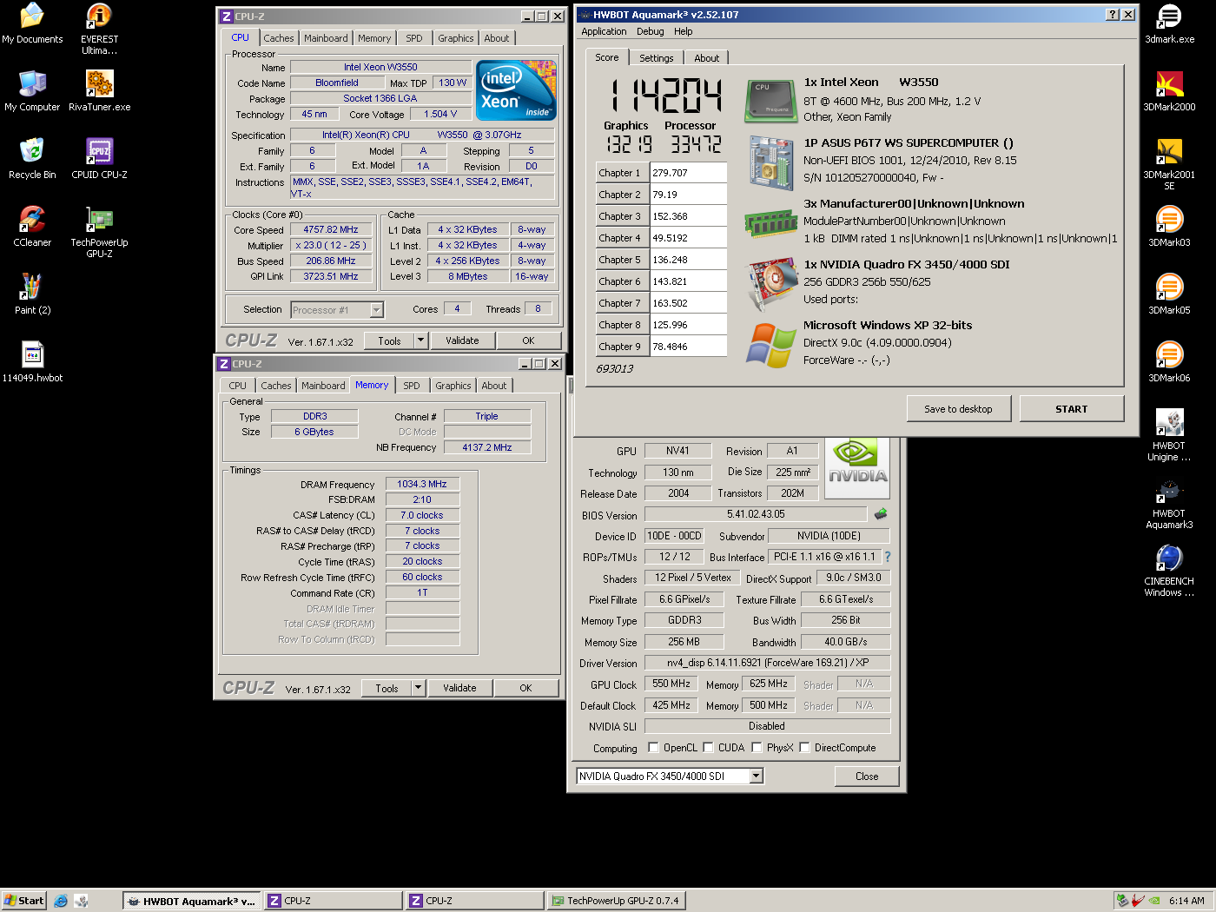This screenshot has width=1216, height=912.
Task: Click the taskbar clock showing 6:14 AM
Action: pos(1186,901)
